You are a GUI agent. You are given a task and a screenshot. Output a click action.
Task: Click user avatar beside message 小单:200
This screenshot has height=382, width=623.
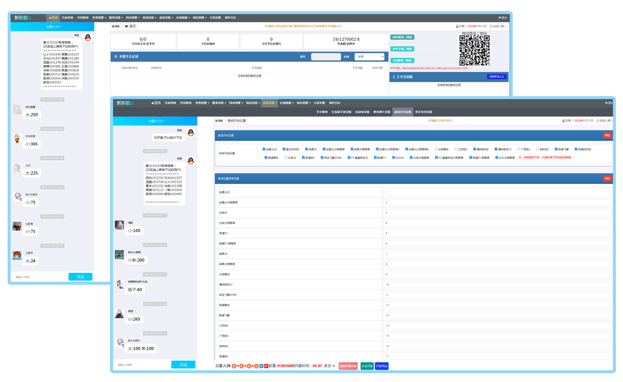(119, 255)
